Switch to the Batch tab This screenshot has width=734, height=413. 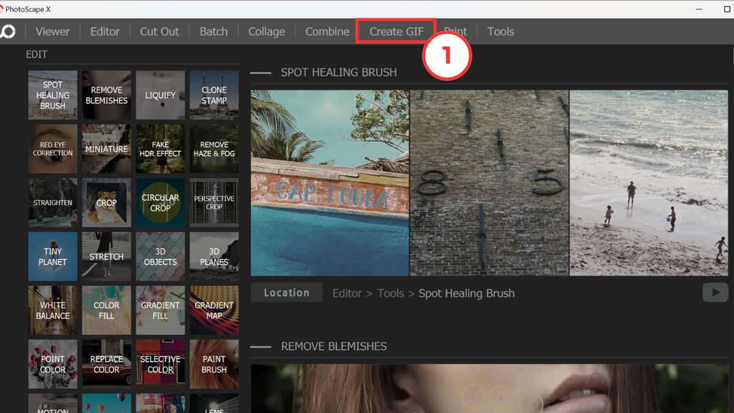pyautogui.click(x=213, y=31)
